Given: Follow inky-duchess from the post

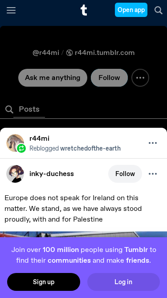Looking at the screenshot, I should point(125,174).
